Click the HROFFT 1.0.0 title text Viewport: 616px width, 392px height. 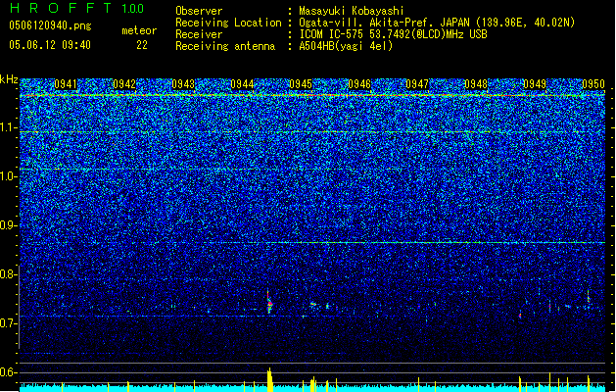click(77, 8)
